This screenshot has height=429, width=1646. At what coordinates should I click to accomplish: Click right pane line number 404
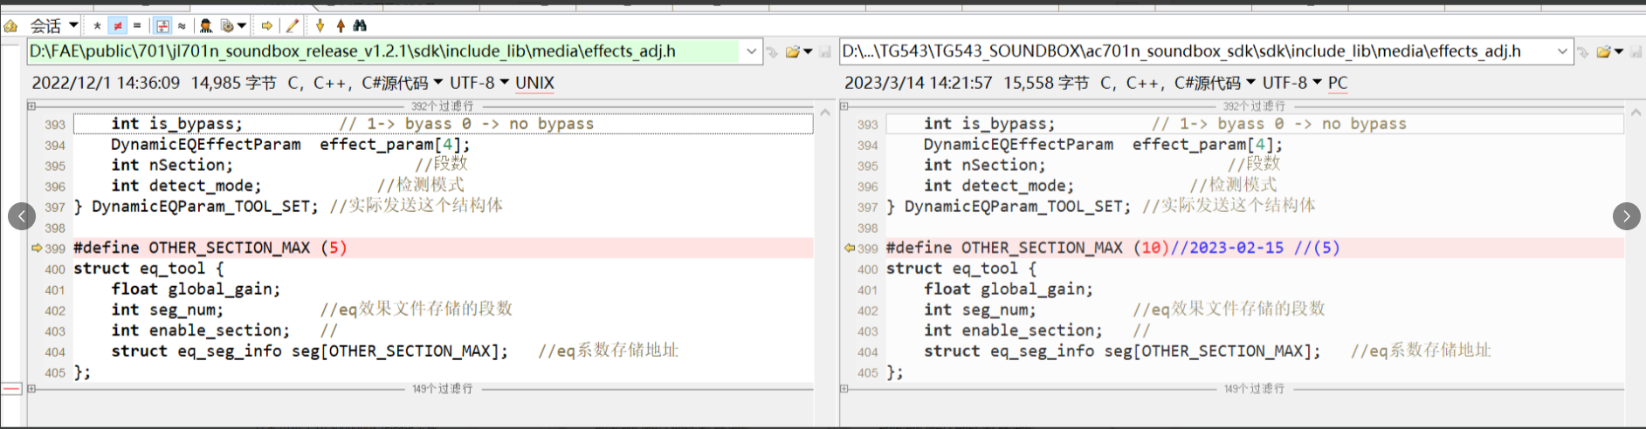pos(868,352)
